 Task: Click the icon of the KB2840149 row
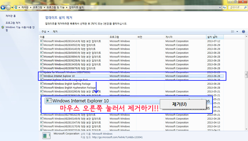(42, 118)
